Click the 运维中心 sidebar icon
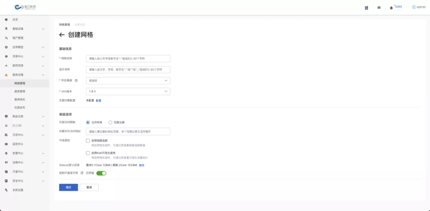 [6, 162]
